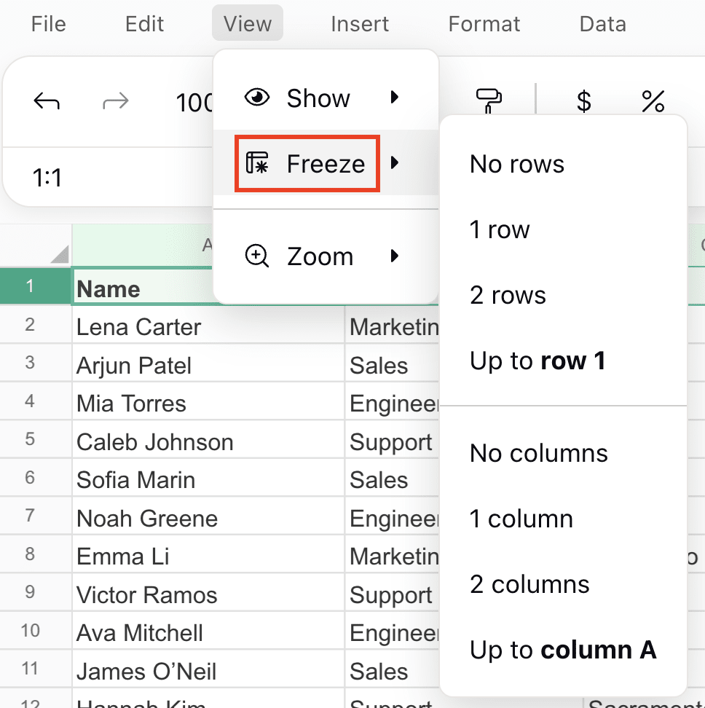Viewport: 705px width, 708px height.
Task: Expand the Show submenu
Action: pos(395,98)
